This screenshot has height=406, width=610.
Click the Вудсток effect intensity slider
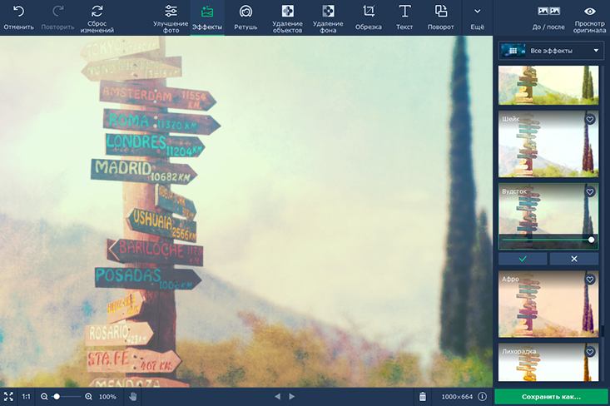point(547,240)
